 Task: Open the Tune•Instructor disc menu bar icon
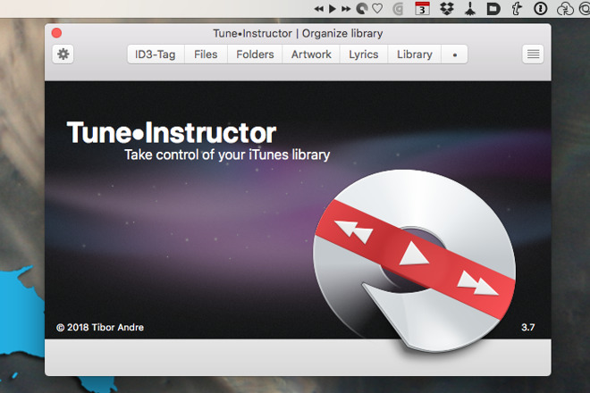[x=362, y=9]
